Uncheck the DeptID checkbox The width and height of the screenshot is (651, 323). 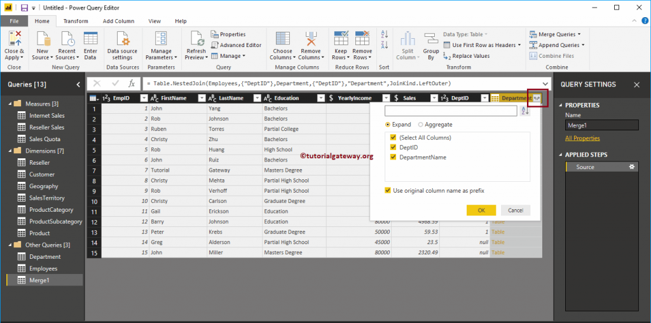393,148
